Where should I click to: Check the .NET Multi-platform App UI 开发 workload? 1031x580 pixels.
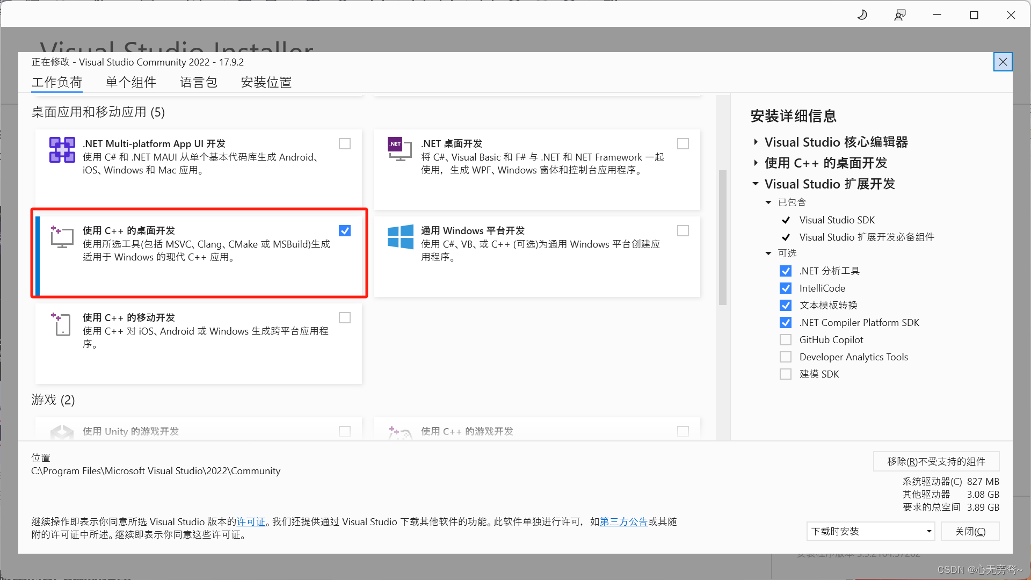coord(345,144)
